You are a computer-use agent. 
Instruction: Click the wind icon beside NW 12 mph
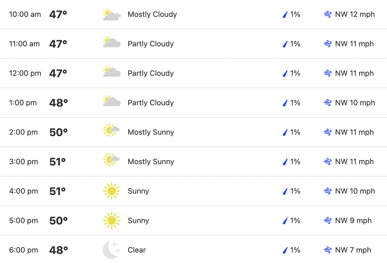pyautogui.click(x=328, y=14)
